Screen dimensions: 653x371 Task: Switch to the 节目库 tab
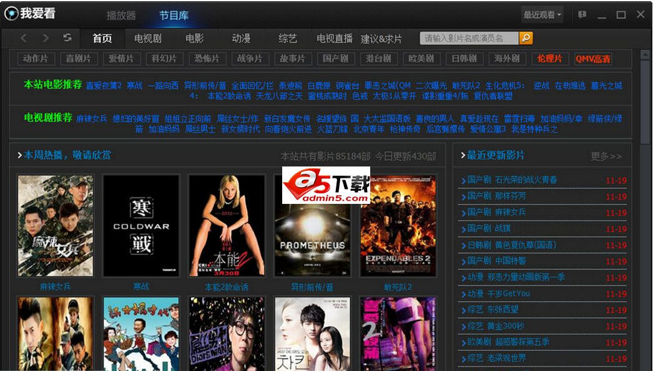pyautogui.click(x=174, y=16)
